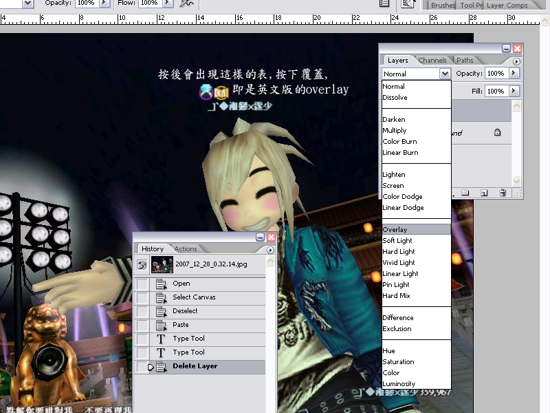Set history brush source at Deselect
The image size is (550, 413).
[142, 312]
